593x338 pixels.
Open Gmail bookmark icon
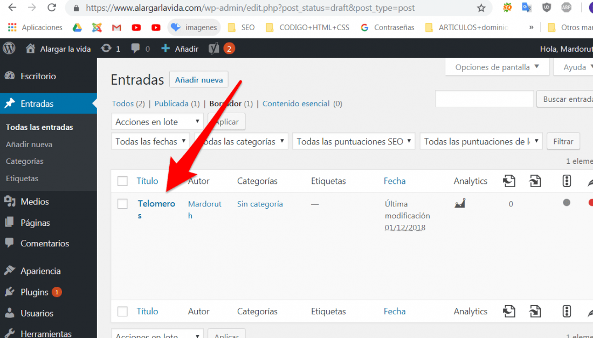click(116, 27)
